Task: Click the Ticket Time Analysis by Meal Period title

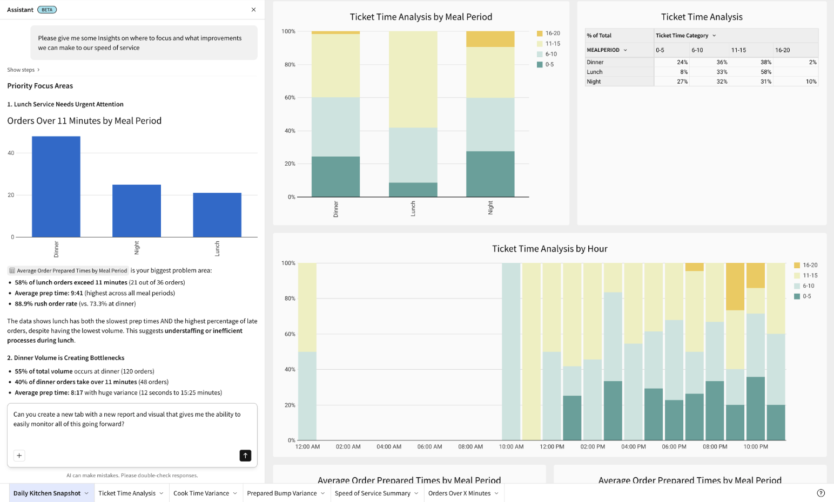Action: 421,17
